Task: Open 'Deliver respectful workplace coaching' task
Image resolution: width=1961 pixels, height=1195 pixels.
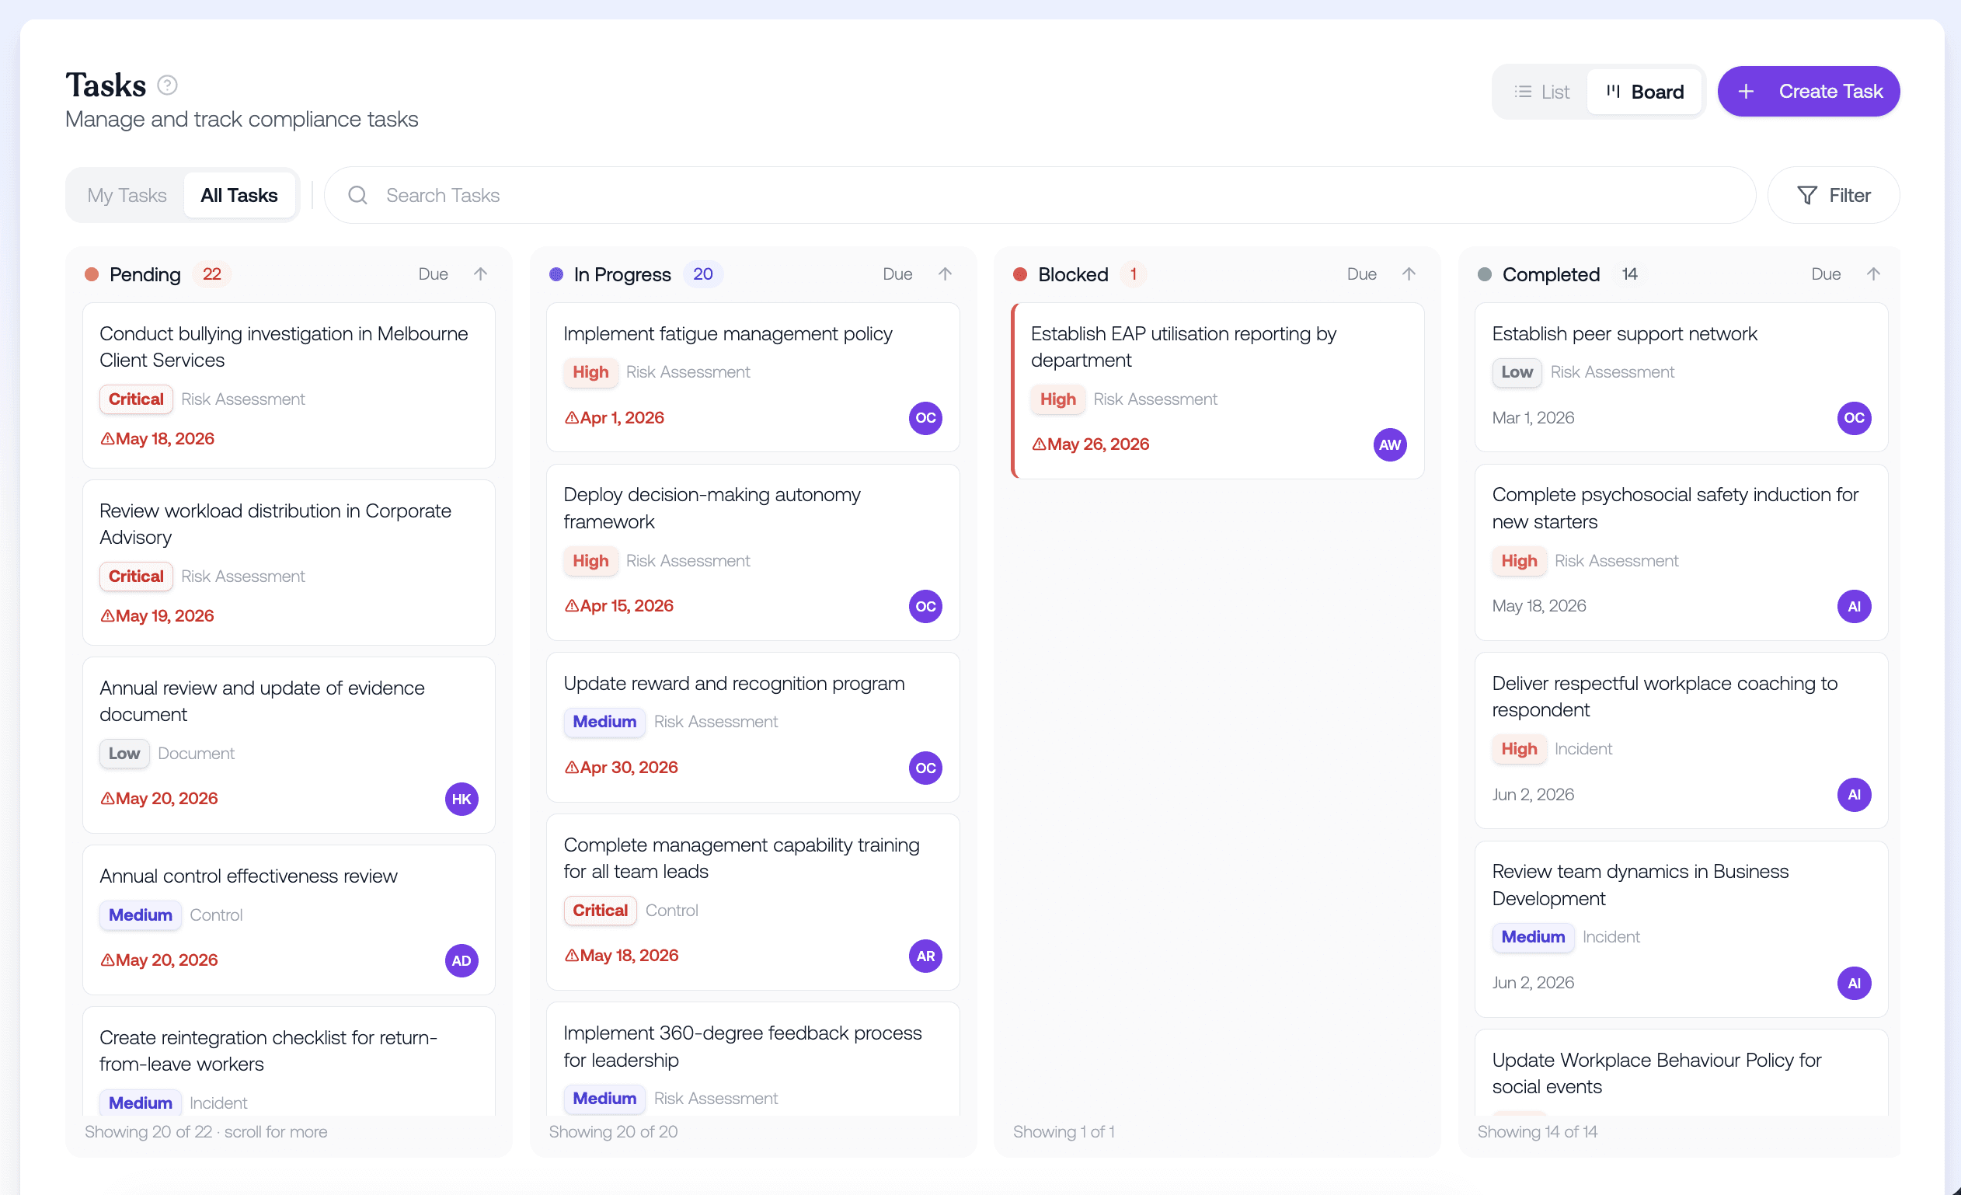Action: point(1681,740)
